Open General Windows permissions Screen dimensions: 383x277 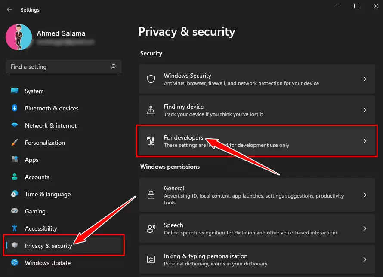[257, 195]
